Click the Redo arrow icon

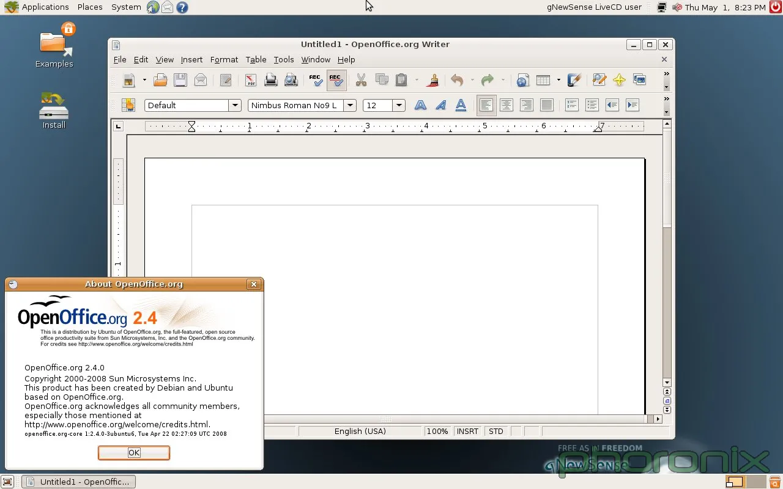point(488,80)
